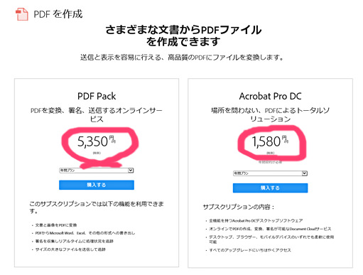This screenshot has height=275, width=363.
Task: Click the red PDF document icon
Action: coord(22,14)
